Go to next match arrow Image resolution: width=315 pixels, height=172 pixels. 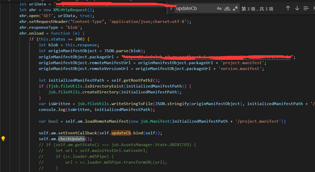click(297, 8)
